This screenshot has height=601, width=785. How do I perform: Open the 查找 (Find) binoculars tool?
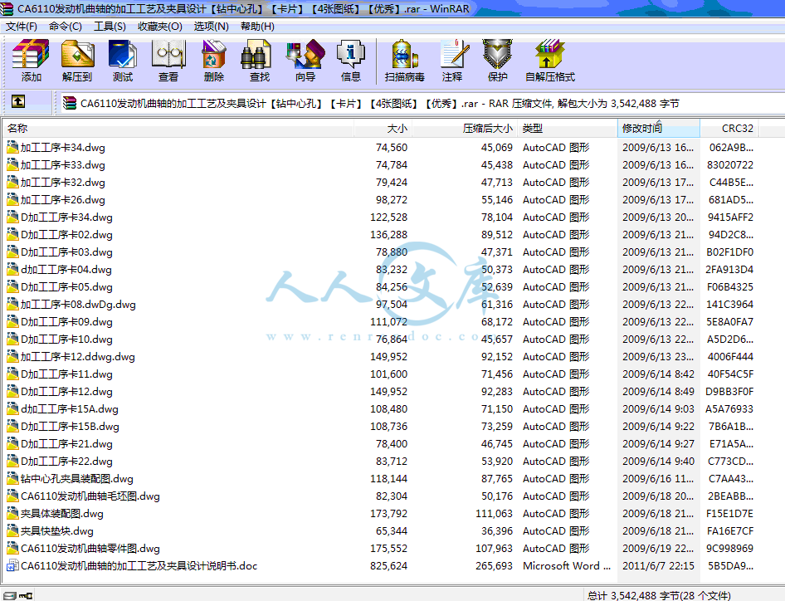pos(259,61)
